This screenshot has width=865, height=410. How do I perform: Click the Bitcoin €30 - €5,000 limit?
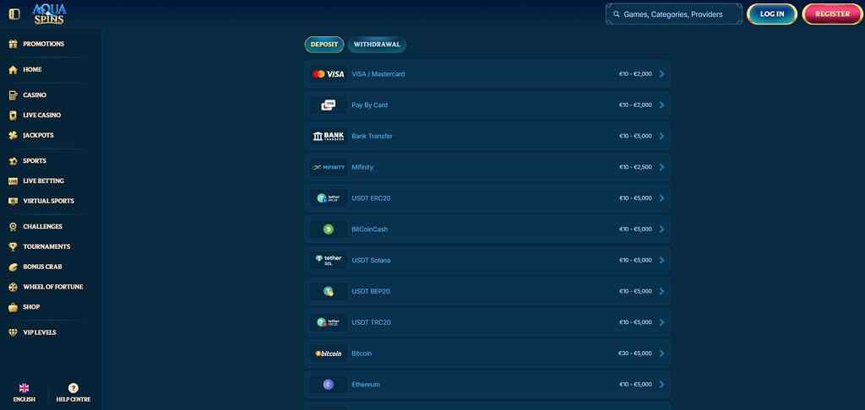point(635,353)
